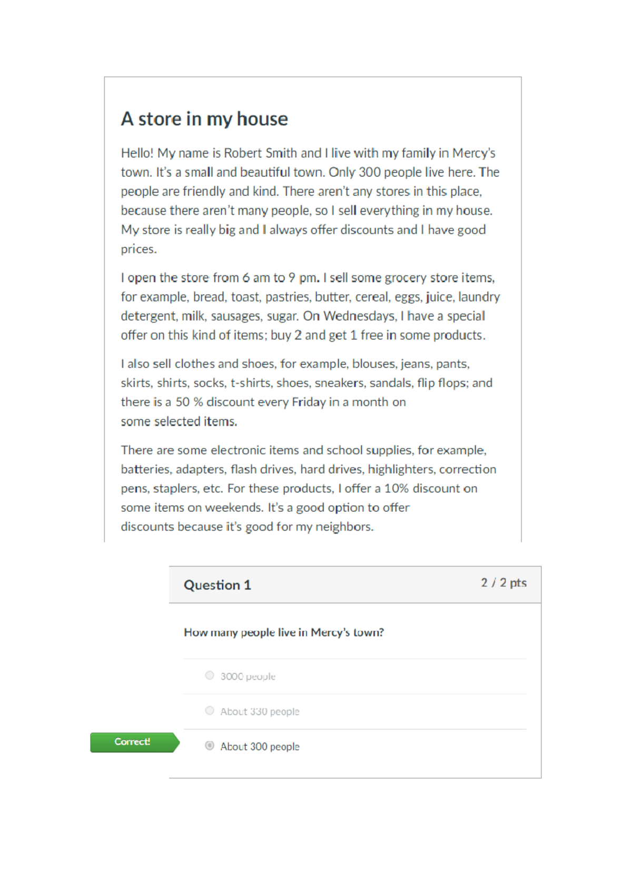Click the paragraph beginning 'Hello! My name is Robert'
The width and height of the screenshot is (632, 894).
tap(310, 201)
